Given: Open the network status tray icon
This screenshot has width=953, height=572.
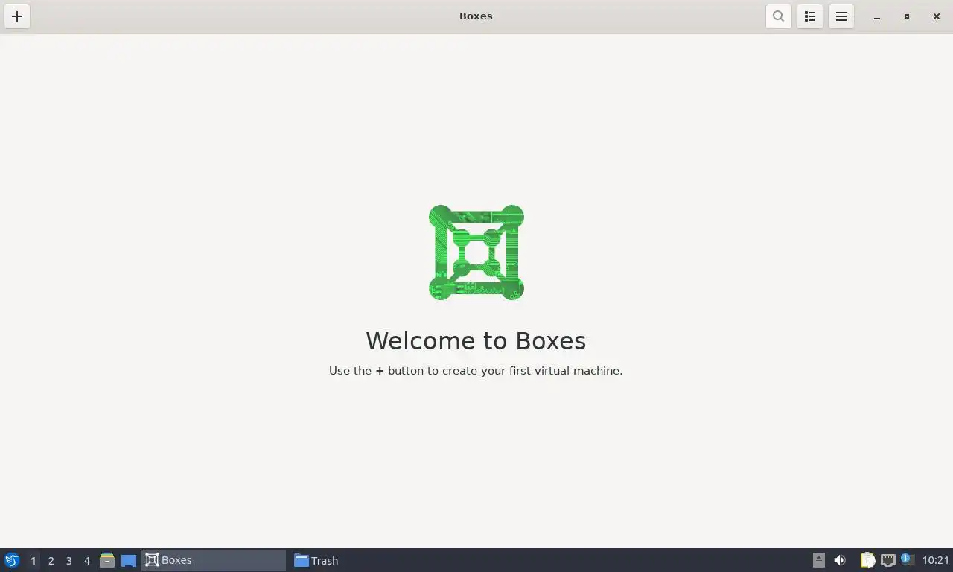Looking at the screenshot, I should (x=887, y=560).
